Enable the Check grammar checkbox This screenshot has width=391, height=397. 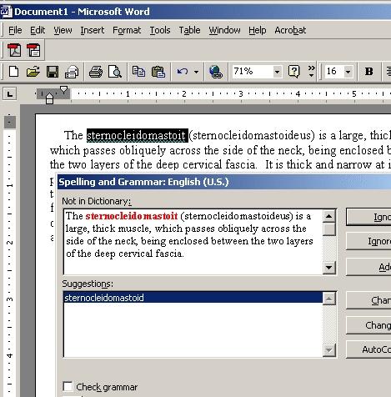pyautogui.click(x=68, y=386)
